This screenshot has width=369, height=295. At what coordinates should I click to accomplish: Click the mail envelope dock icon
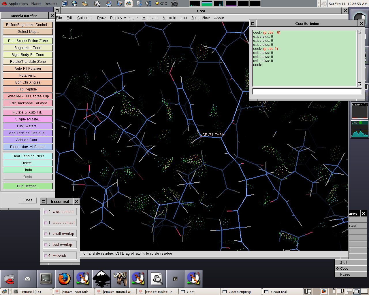click(x=27, y=279)
